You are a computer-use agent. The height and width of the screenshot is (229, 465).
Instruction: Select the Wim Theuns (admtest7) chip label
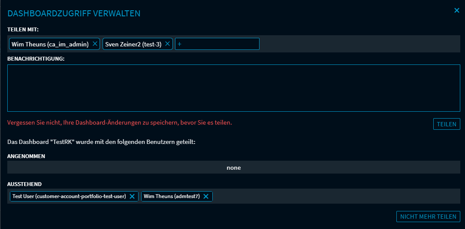172,196
